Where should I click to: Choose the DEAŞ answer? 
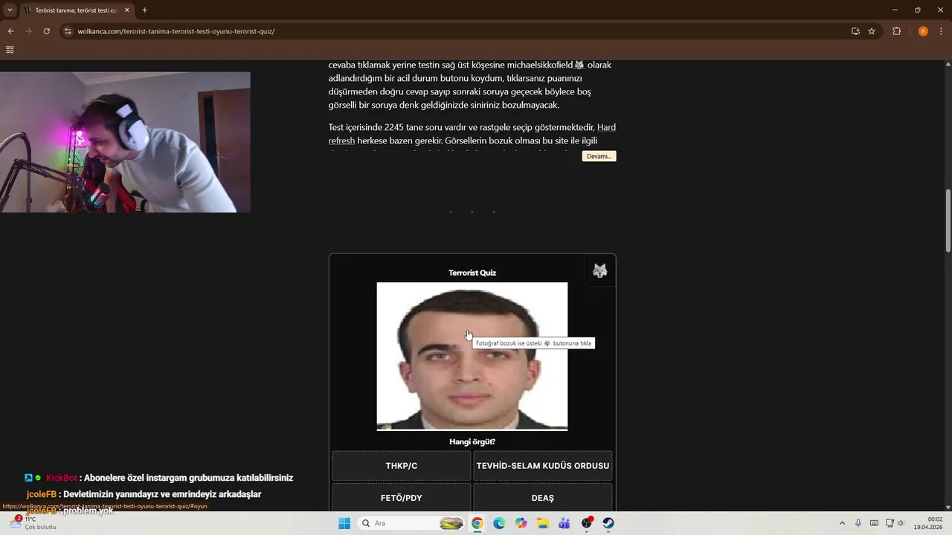(x=543, y=498)
